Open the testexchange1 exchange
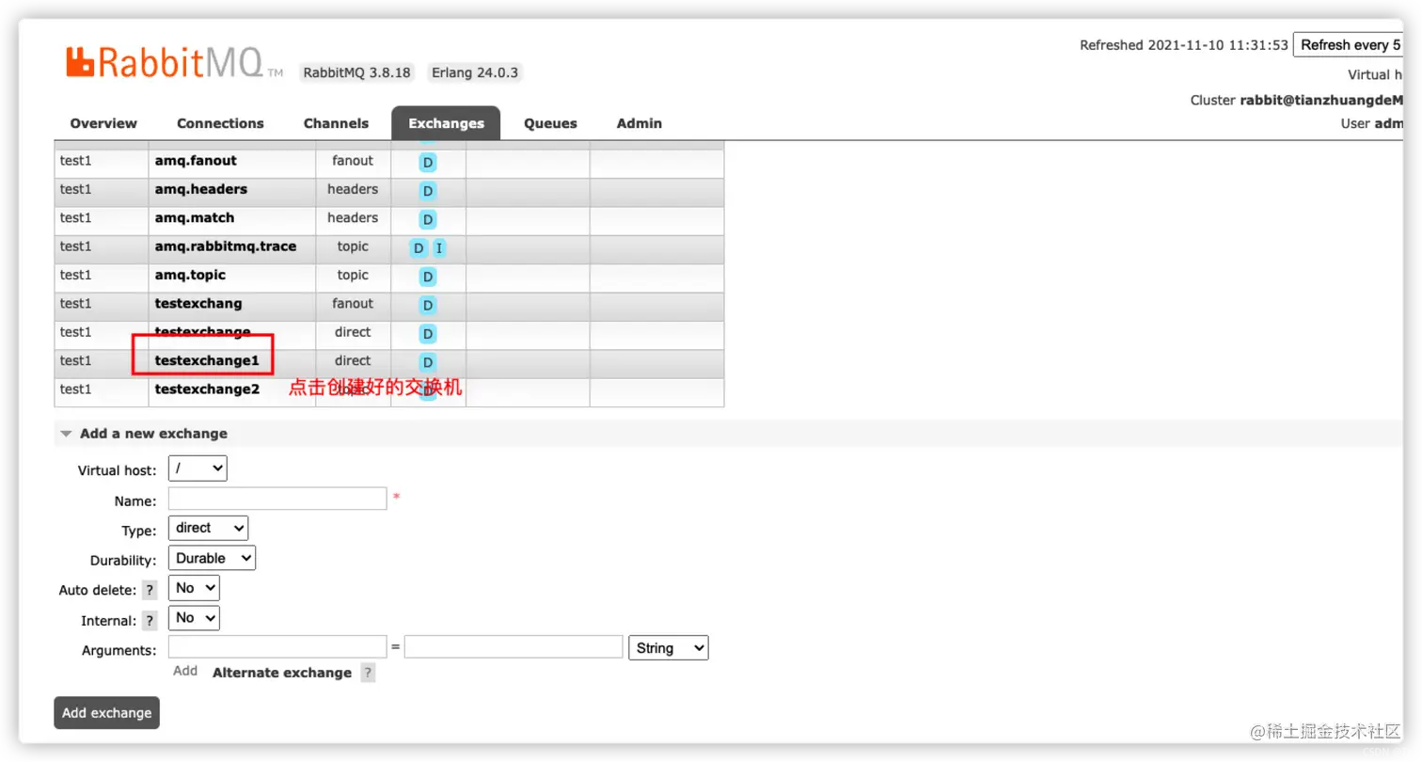The height and width of the screenshot is (762, 1422). point(207,360)
